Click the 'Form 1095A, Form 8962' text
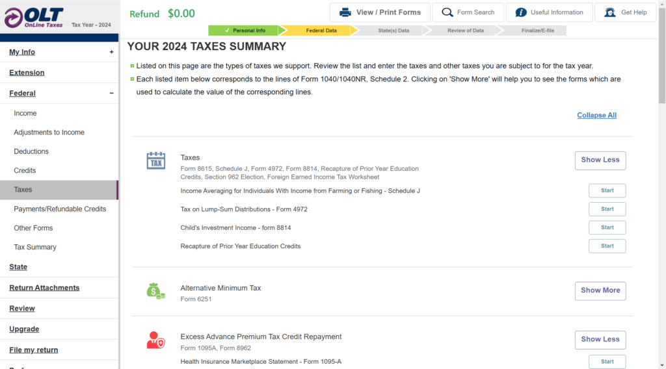This screenshot has height=369, width=666. click(x=216, y=348)
